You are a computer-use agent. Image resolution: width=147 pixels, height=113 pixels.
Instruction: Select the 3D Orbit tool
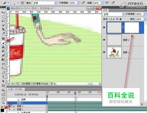coord(3,94)
